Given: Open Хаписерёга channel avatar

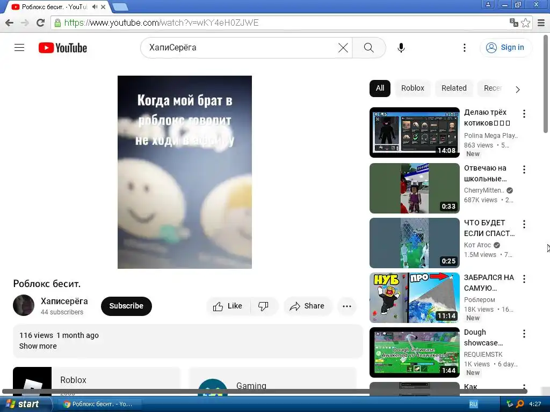Looking at the screenshot, I should pos(24,305).
